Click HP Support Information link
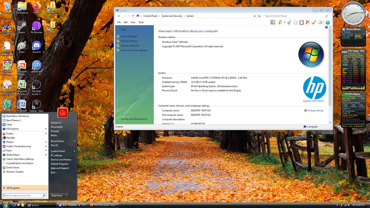The height and width of the screenshot is (208, 370). click(313, 101)
